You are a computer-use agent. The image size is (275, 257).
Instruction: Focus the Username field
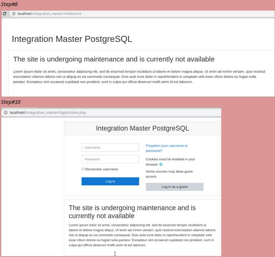110,147
